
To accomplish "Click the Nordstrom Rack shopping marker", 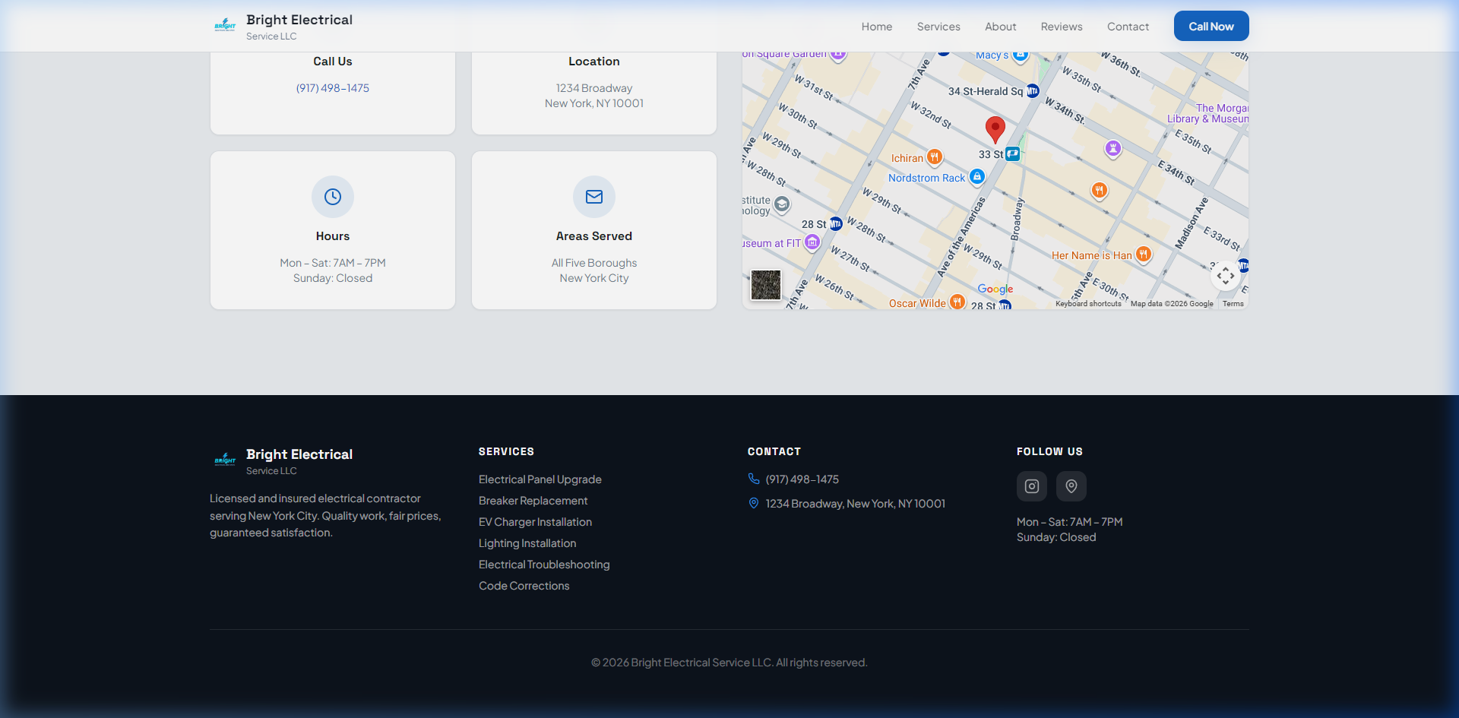I will coord(977,177).
